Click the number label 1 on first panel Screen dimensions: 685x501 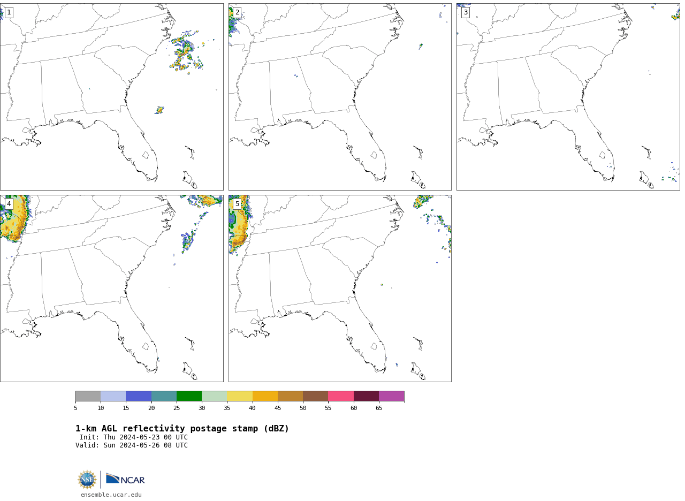9,12
